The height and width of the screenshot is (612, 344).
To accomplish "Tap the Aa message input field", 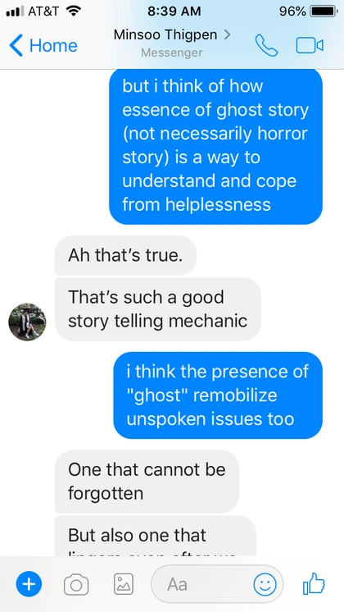I will click(216, 584).
